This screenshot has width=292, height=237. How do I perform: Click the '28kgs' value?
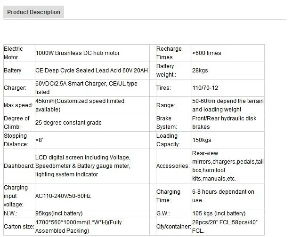(200, 71)
